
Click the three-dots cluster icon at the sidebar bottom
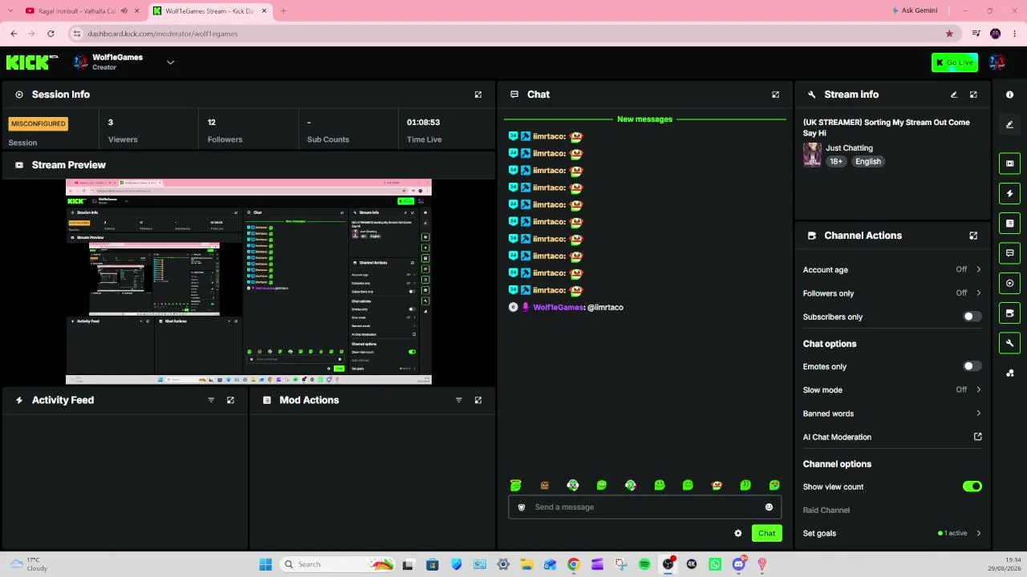(1009, 373)
